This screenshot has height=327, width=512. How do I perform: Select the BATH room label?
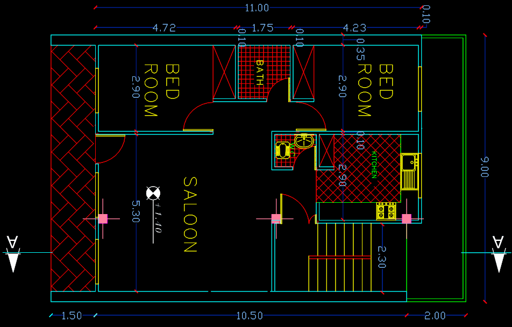pos(260,73)
